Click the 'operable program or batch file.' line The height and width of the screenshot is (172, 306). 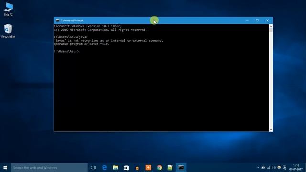(x=81, y=44)
